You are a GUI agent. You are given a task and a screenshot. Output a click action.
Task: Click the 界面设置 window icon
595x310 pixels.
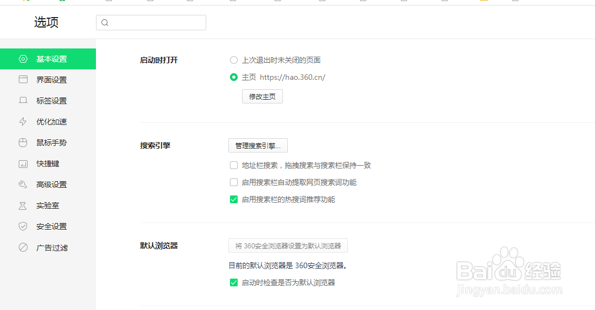pos(23,80)
